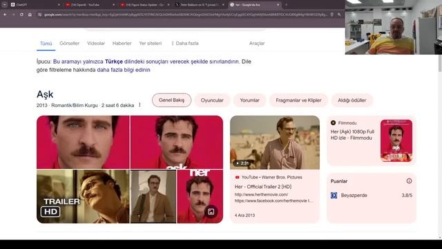442x249 pixels.
Task: Click the browser address bar
Action: (x=186, y=15)
